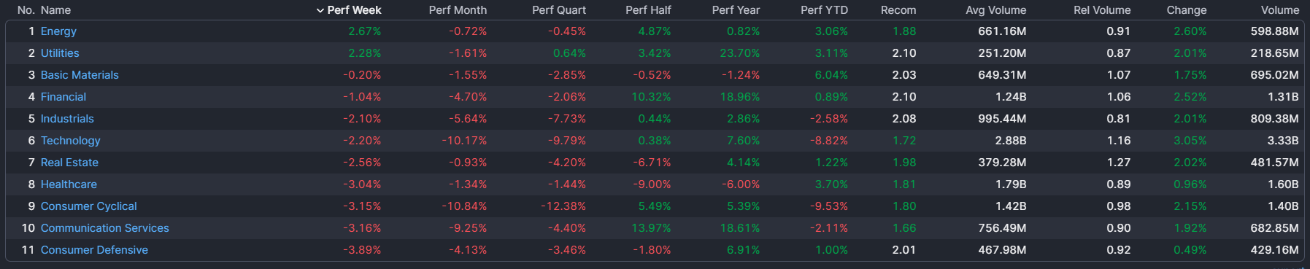Viewport: 1310px width, 269px height.
Task: Select the Financial sector link
Action: pyautogui.click(x=63, y=97)
